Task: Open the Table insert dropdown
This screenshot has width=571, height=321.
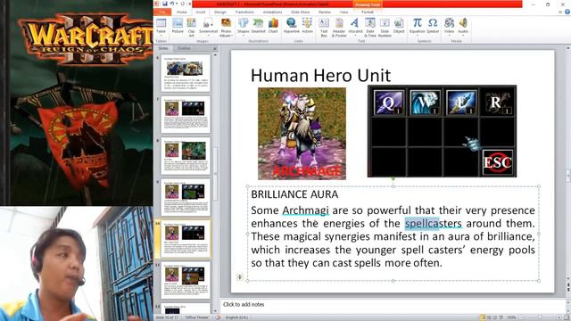Action: [161, 27]
